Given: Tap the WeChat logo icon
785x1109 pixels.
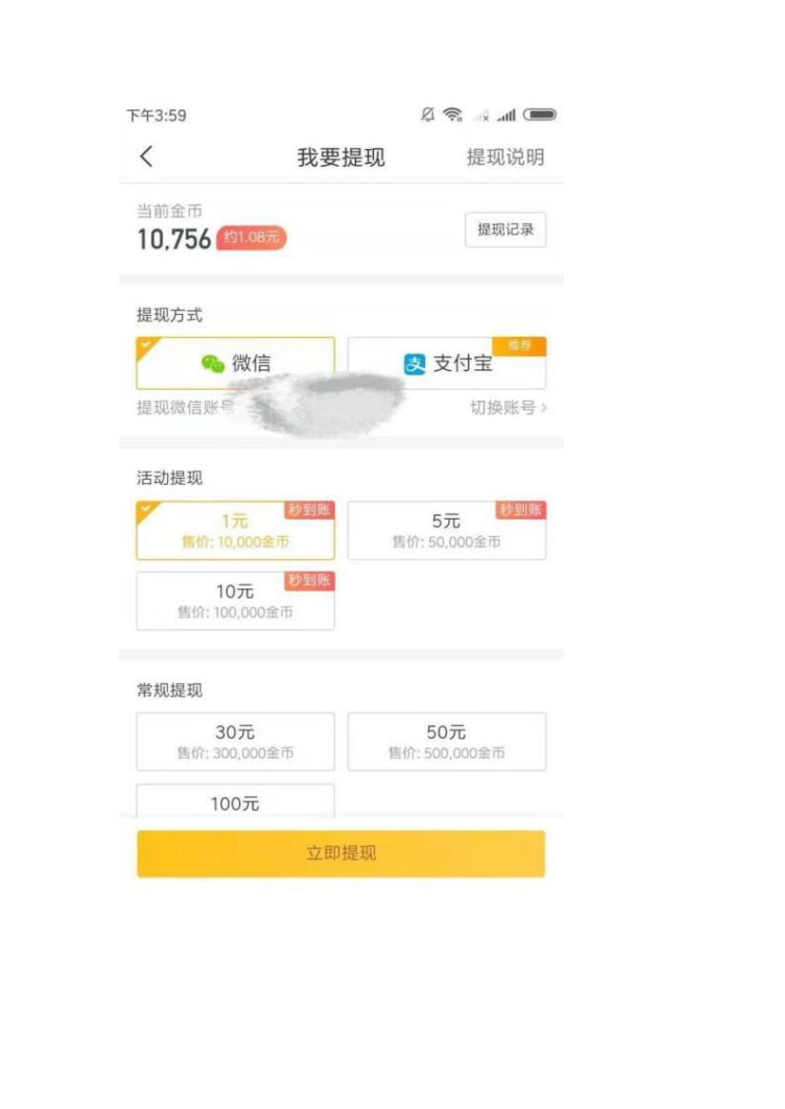Looking at the screenshot, I should (x=213, y=363).
